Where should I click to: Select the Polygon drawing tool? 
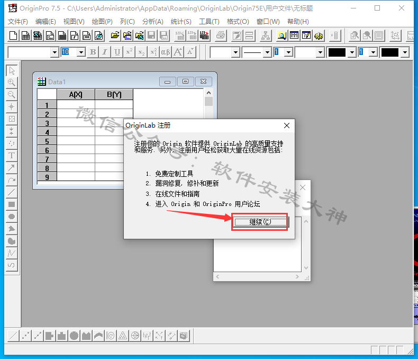coord(12,229)
